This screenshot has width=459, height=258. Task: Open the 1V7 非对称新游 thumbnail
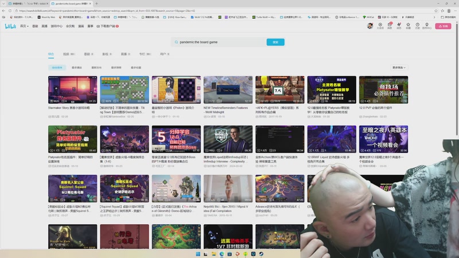[228, 237]
